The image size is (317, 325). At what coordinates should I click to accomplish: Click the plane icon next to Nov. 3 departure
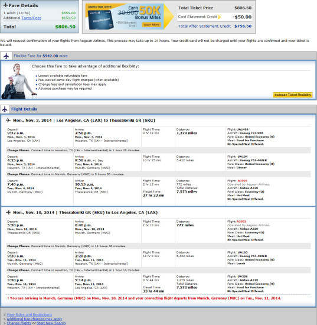tap(8, 120)
